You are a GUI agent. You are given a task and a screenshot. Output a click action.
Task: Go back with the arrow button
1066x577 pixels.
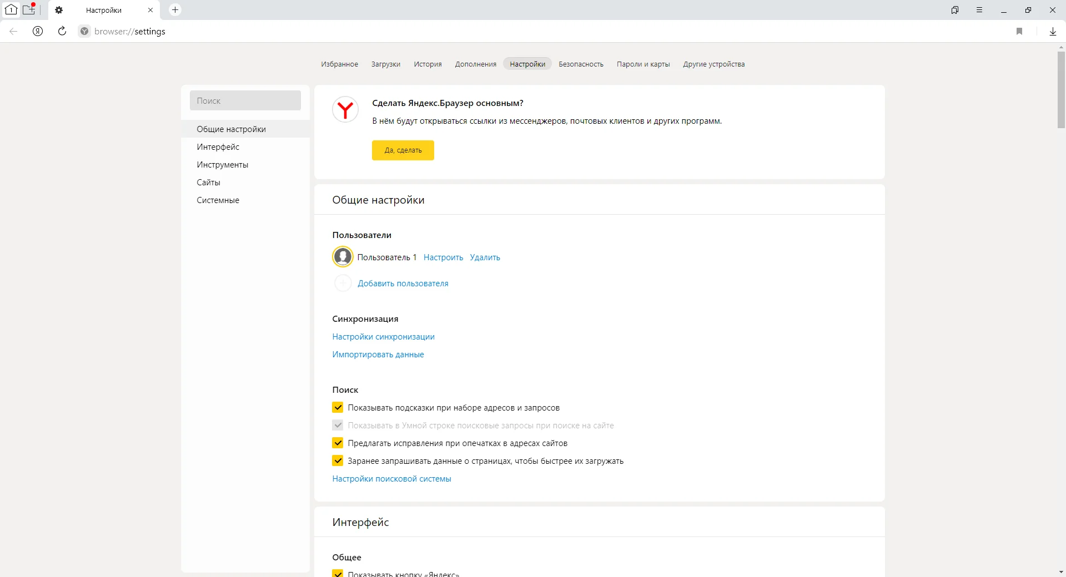point(13,31)
